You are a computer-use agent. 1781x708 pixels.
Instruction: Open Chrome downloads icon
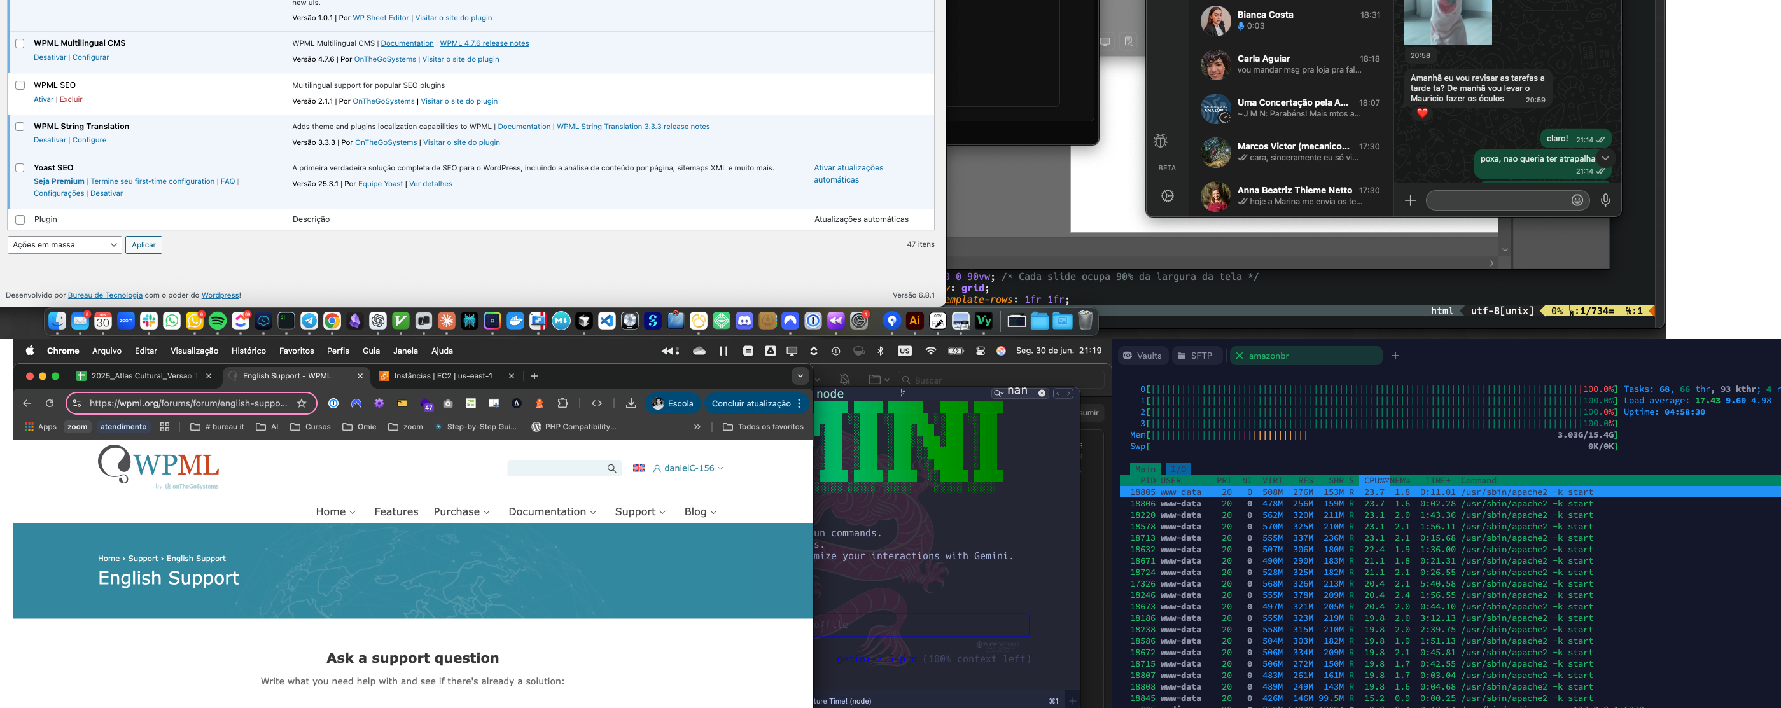(x=631, y=403)
